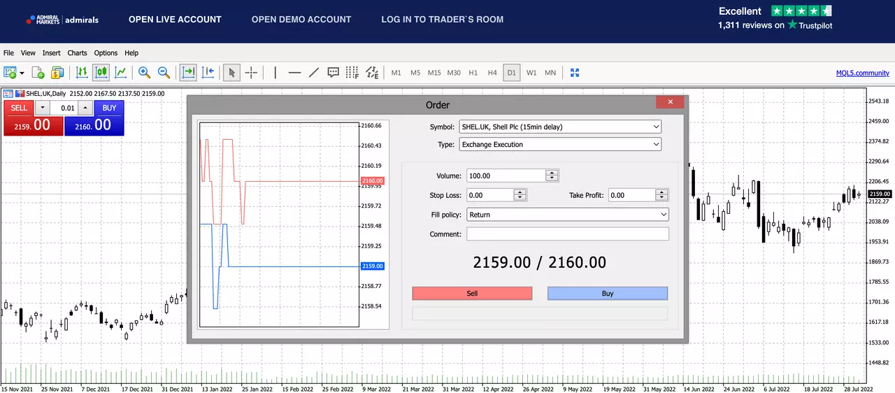Select the text label tool

[334, 72]
